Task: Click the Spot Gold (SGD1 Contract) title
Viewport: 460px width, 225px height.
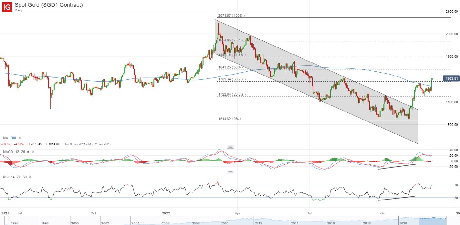Action: point(49,5)
